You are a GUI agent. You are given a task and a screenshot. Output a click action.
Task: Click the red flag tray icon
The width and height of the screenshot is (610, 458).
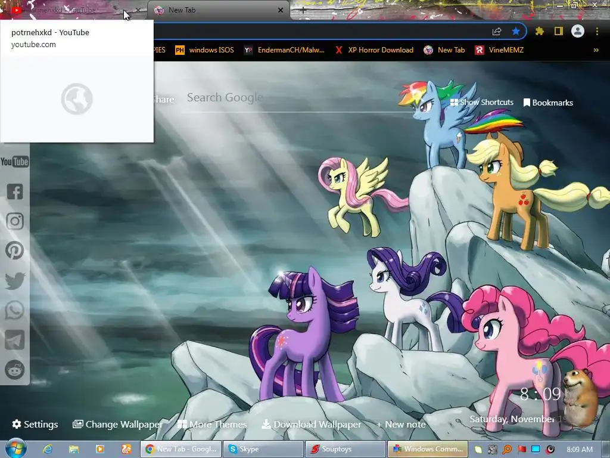click(x=522, y=450)
